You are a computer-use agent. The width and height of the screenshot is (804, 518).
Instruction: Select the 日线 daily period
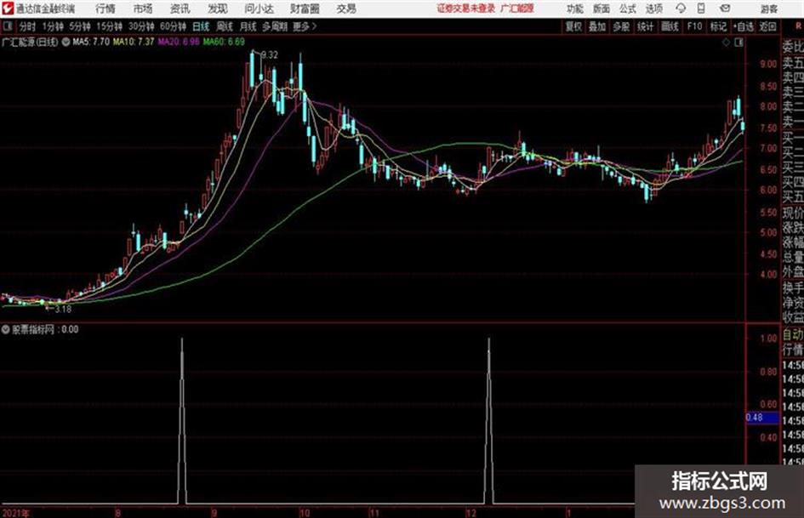pyautogui.click(x=201, y=26)
